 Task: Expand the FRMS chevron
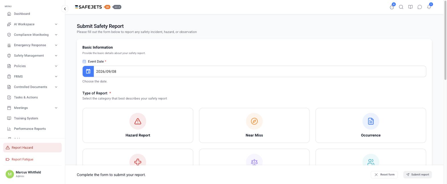pyautogui.click(x=56, y=77)
